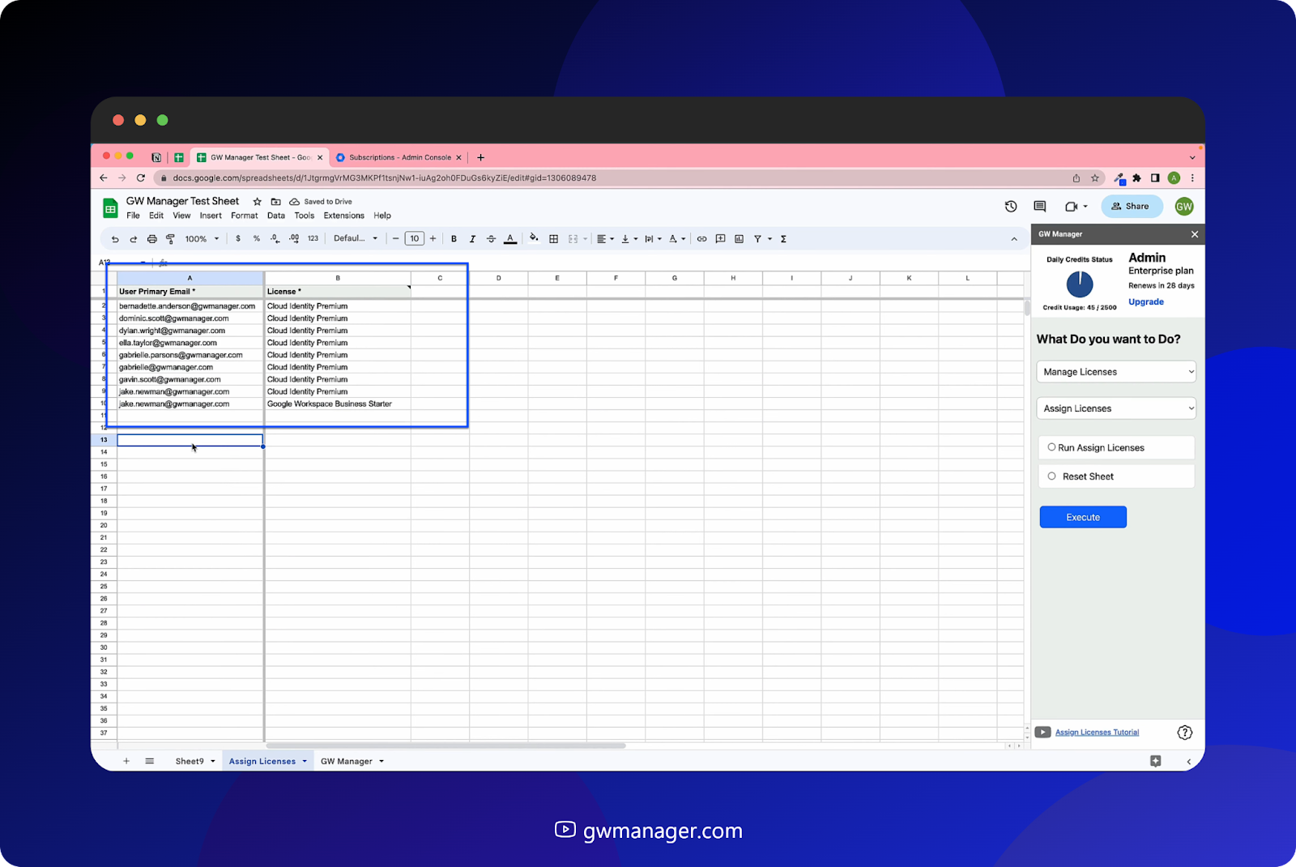
Task: Apply strikethrough formatting
Action: coord(491,239)
